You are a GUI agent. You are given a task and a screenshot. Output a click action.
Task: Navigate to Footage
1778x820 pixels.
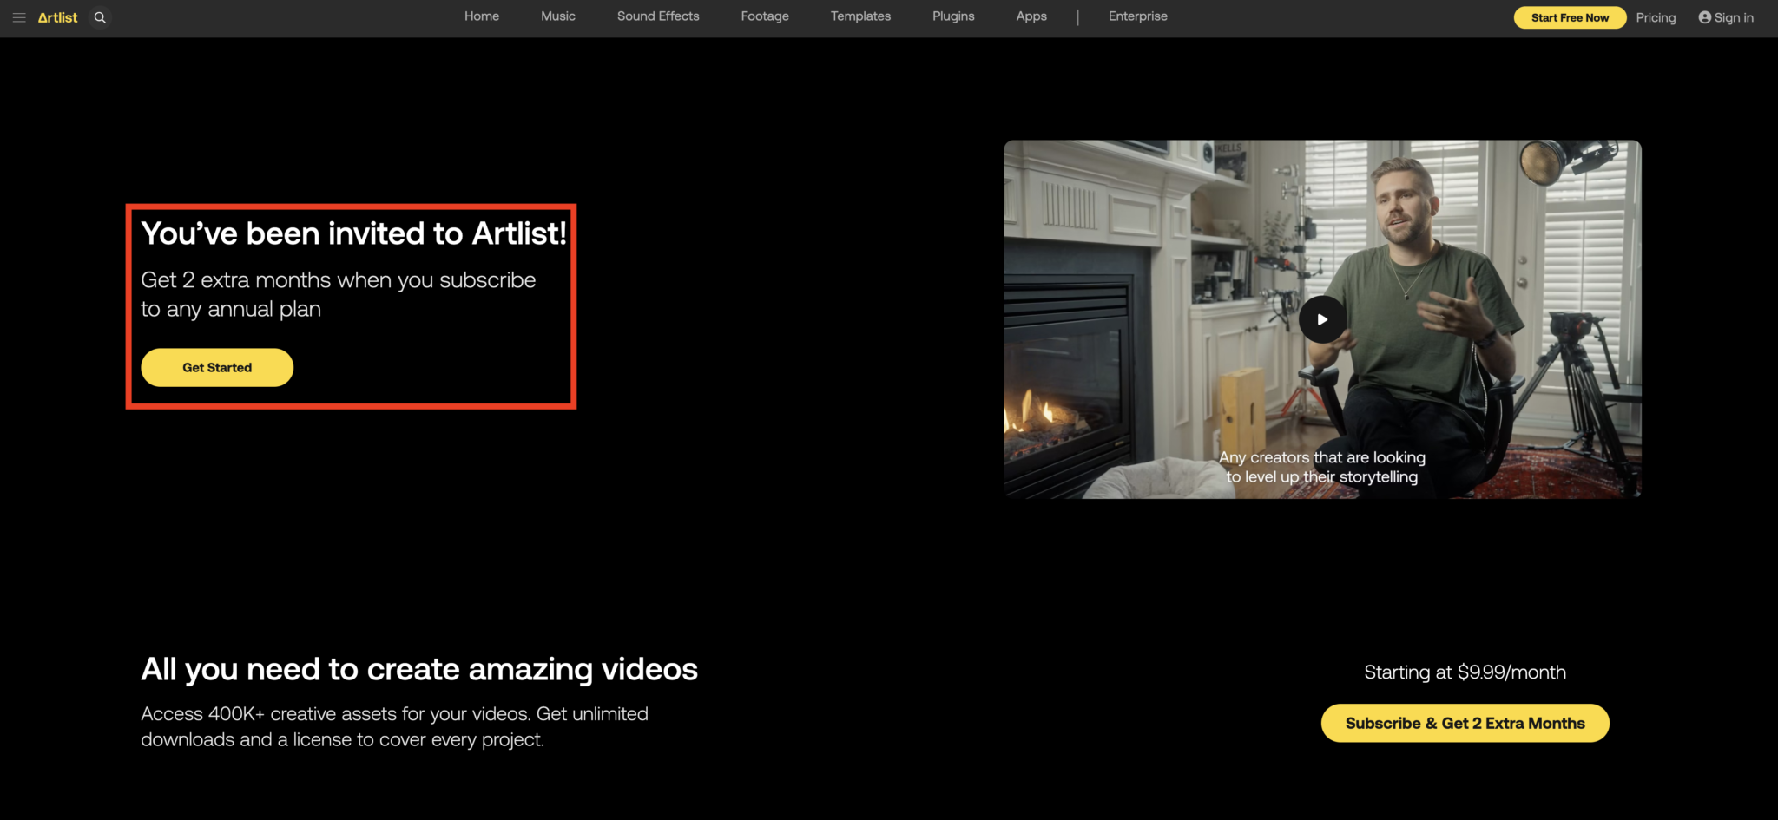[x=764, y=16]
